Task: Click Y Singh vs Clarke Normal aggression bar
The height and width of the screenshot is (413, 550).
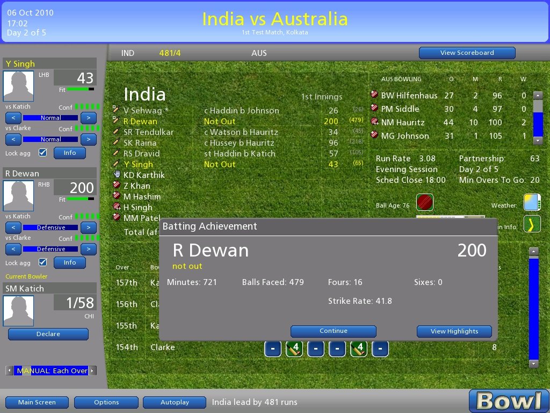Action: pos(50,139)
